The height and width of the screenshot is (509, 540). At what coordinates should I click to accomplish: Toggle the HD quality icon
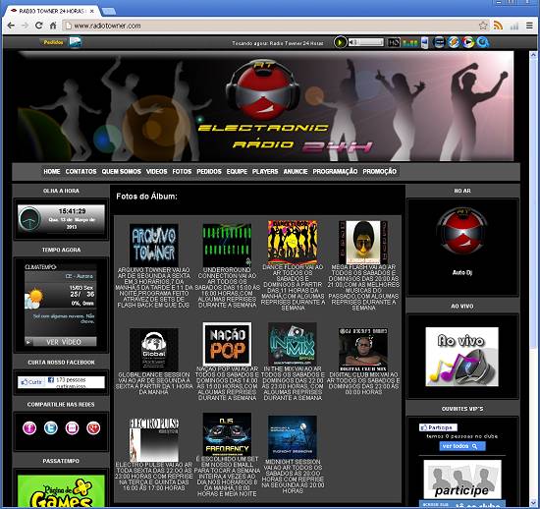[394, 42]
